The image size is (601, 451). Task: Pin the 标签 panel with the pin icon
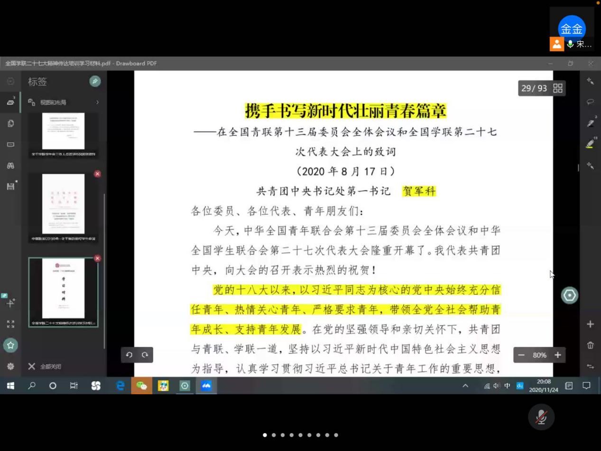(95, 81)
